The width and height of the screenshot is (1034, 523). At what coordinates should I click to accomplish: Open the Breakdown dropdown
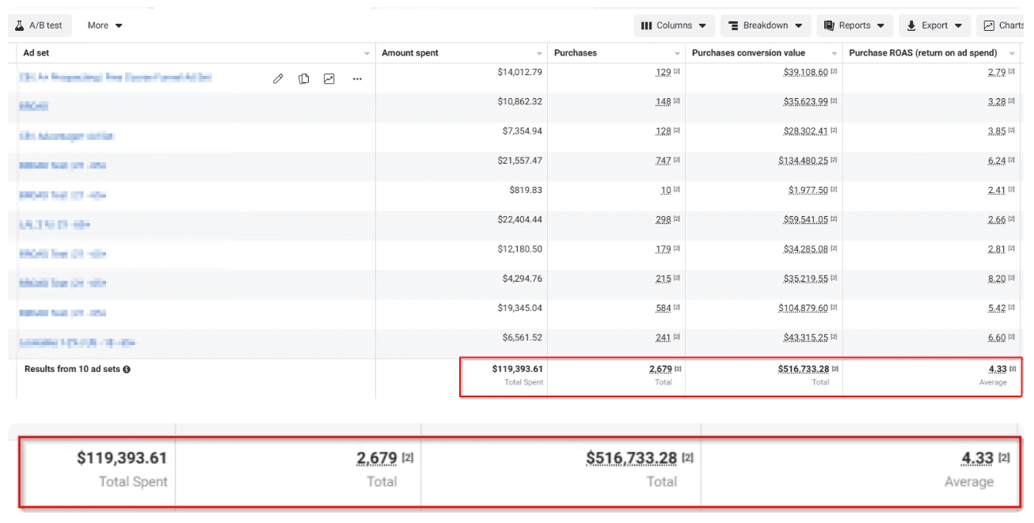[766, 25]
